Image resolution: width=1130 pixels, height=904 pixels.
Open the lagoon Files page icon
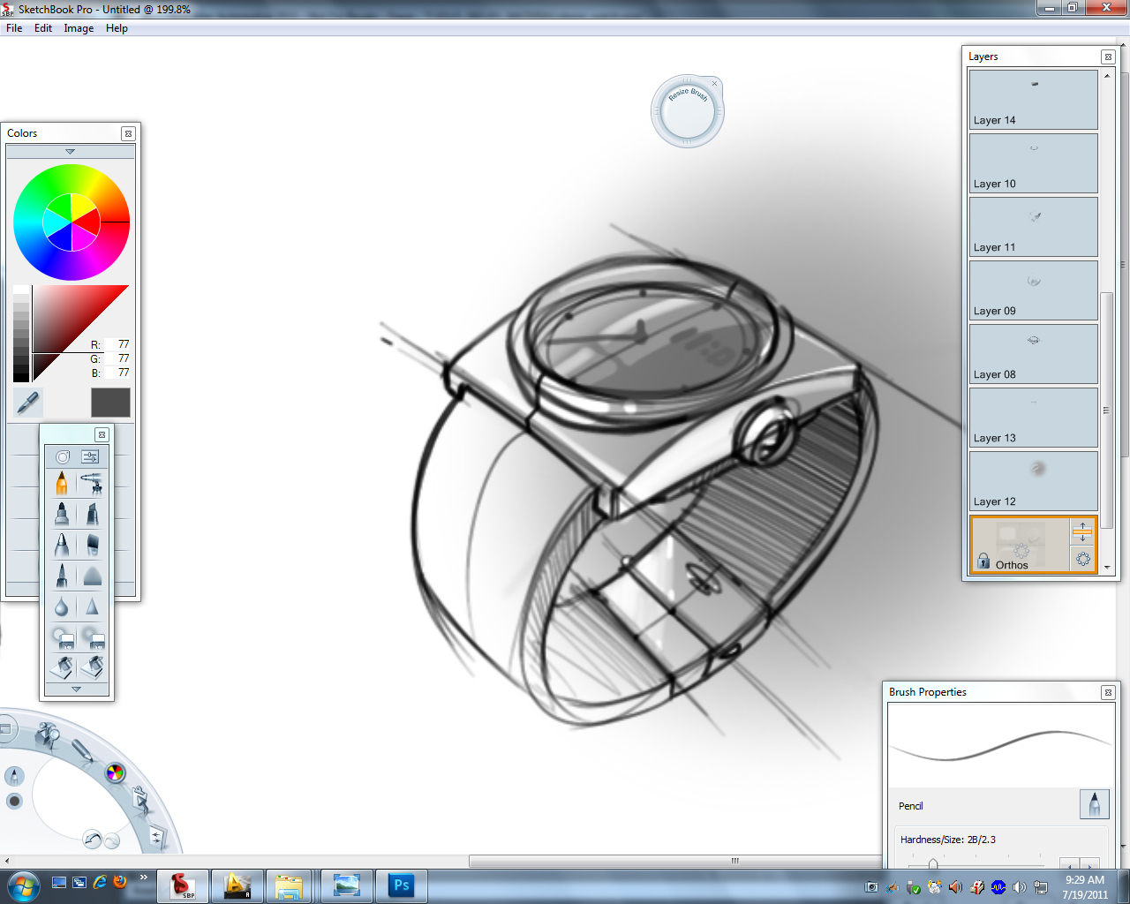[157, 835]
